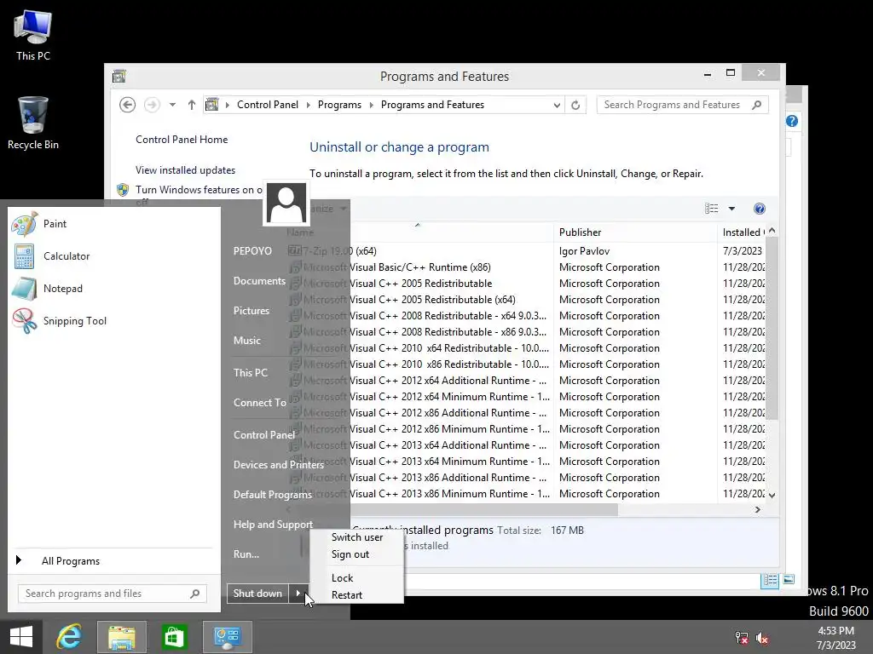Expand the Control Panel breadcrumb arrow
873x654 pixels.
tap(309, 105)
